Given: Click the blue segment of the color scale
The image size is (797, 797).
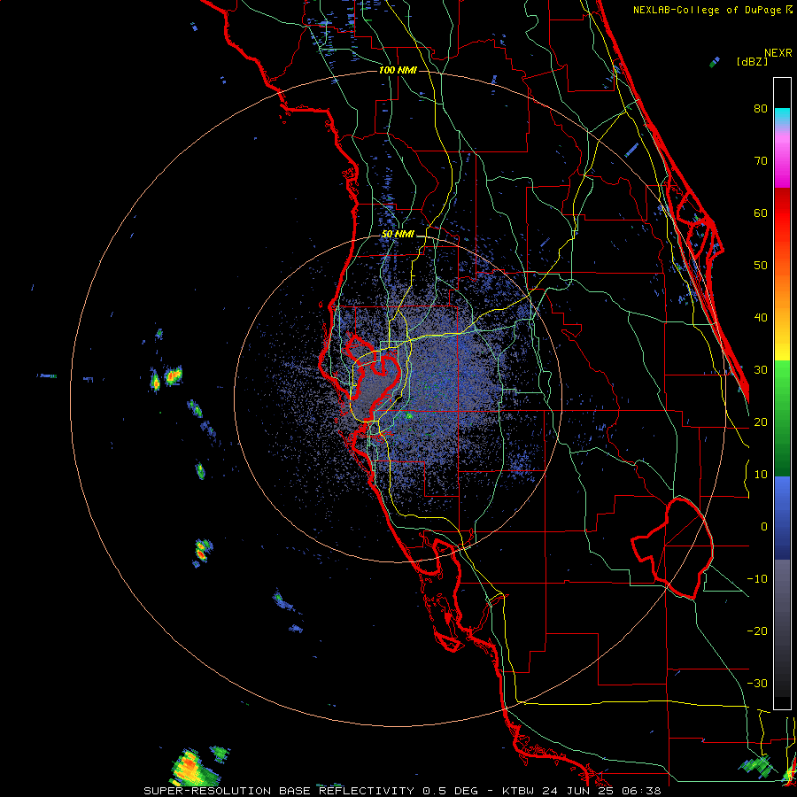Looking at the screenshot, I should [782, 518].
